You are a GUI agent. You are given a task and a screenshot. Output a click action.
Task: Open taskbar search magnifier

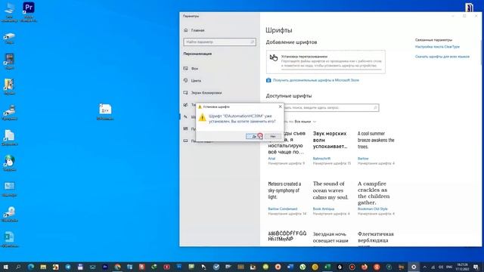(x=18, y=267)
